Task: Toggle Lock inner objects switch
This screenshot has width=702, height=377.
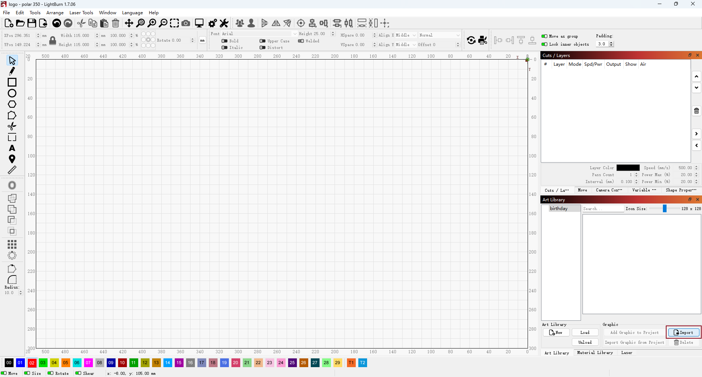Action: coord(544,44)
